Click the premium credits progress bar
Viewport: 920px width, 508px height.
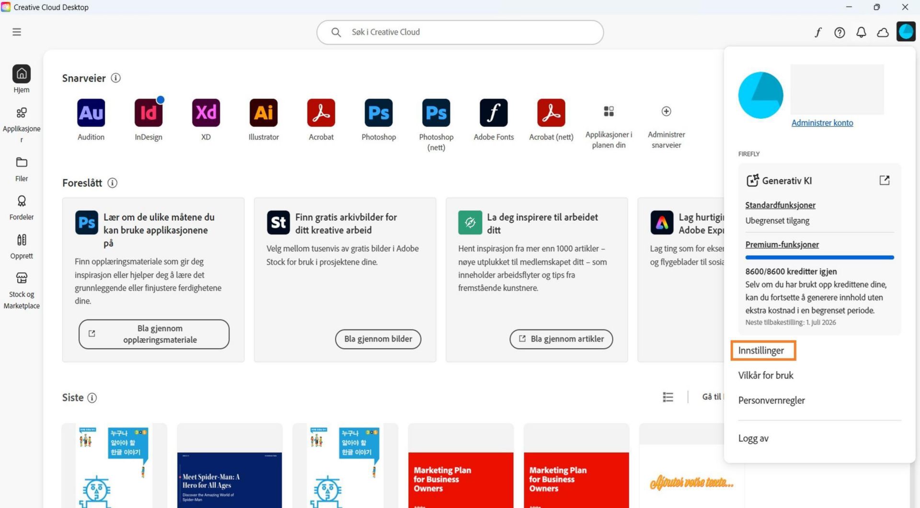819,258
